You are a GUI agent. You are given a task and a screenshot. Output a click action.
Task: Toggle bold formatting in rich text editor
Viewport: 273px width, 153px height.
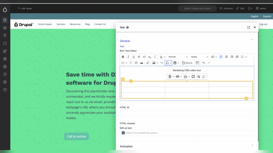click(123, 57)
